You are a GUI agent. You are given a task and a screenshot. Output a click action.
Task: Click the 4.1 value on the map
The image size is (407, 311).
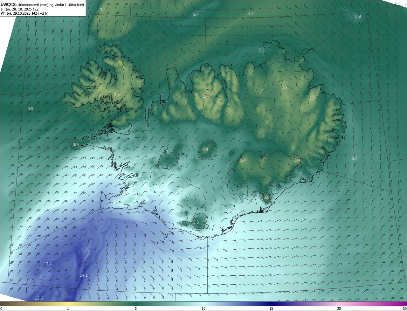pos(251,14)
